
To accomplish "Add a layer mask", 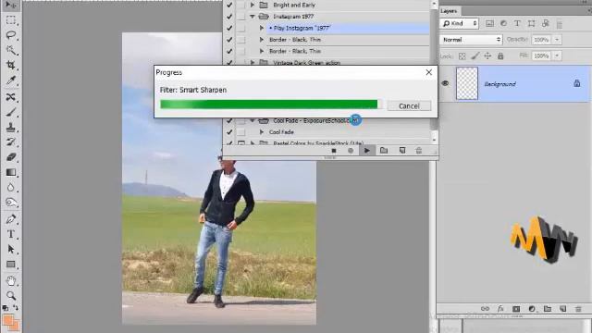I will [x=516, y=309].
